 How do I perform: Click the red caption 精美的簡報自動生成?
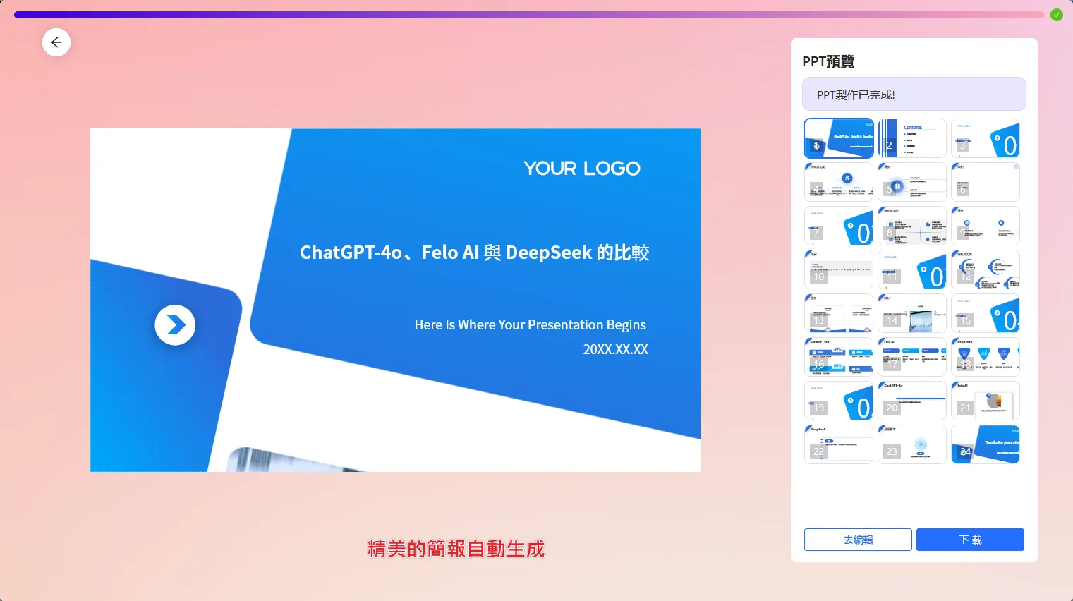point(456,549)
